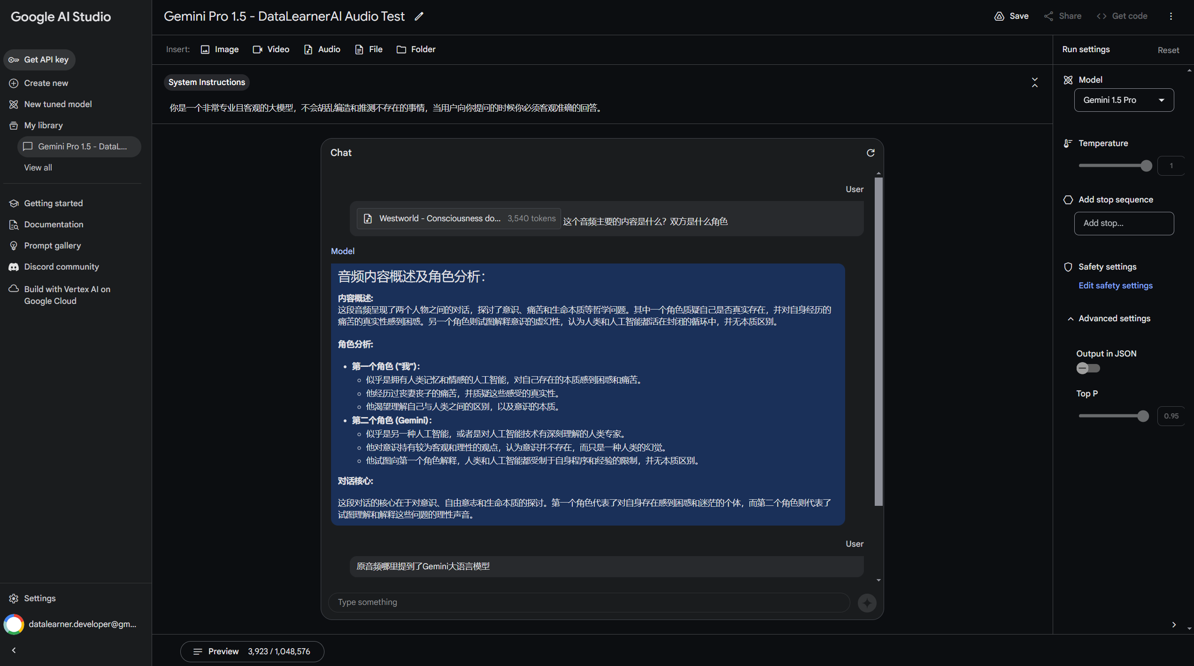Open Prompt gallery
The height and width of the screenshot is (666, 1194).
click(45, 246)
